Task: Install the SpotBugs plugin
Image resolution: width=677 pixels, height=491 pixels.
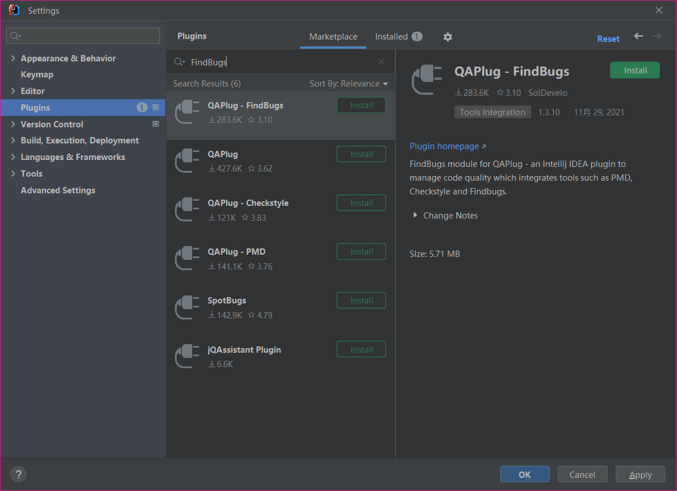Action: [x=361, y=301]
